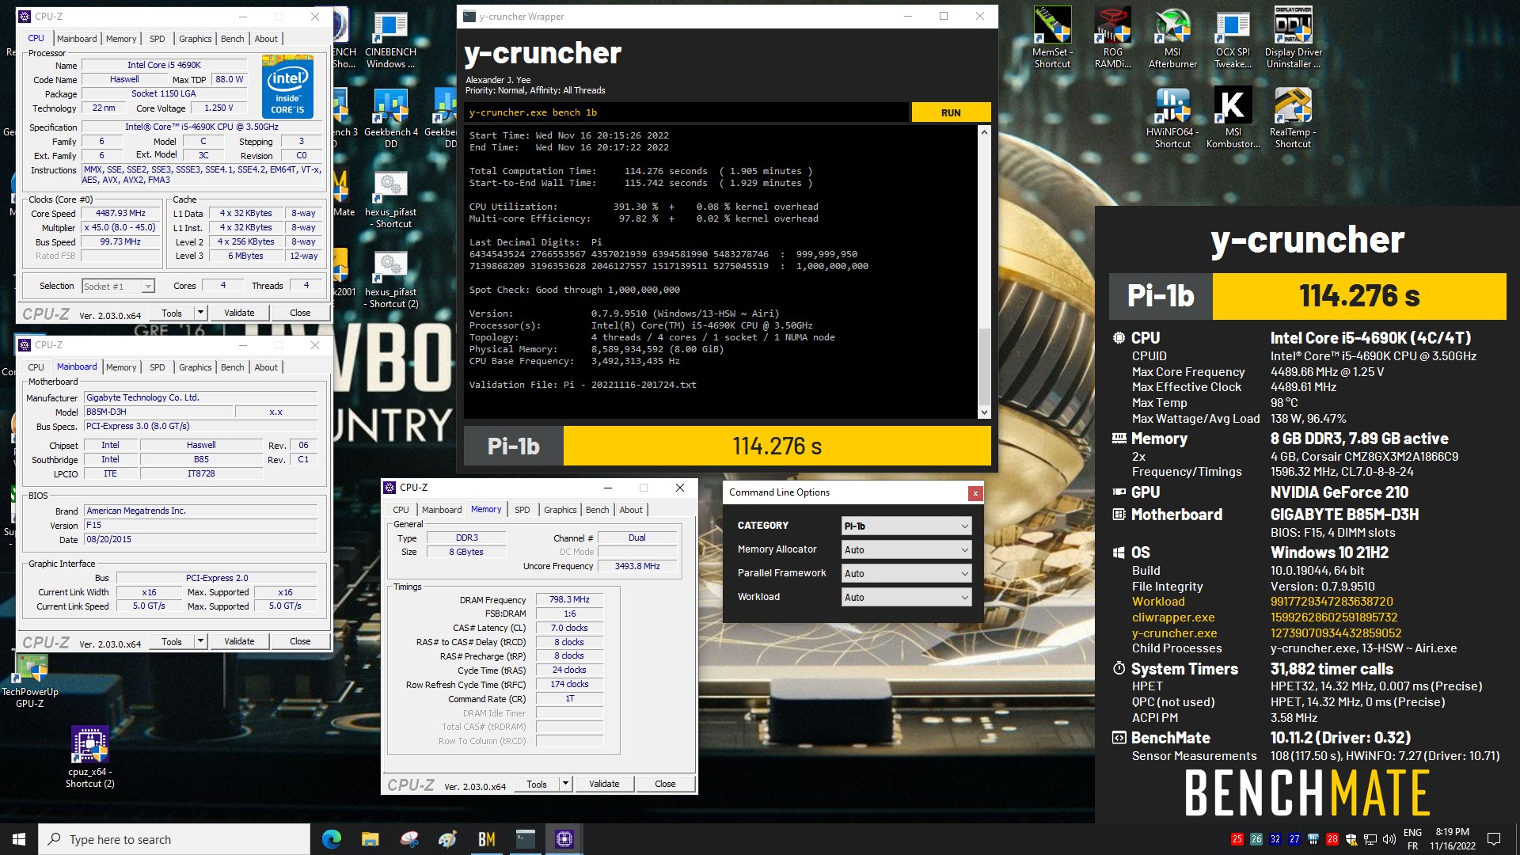The image size is (1520, 855).
Task: Click the Workload hash link in BenchMate
Action: click(1332, 602)
